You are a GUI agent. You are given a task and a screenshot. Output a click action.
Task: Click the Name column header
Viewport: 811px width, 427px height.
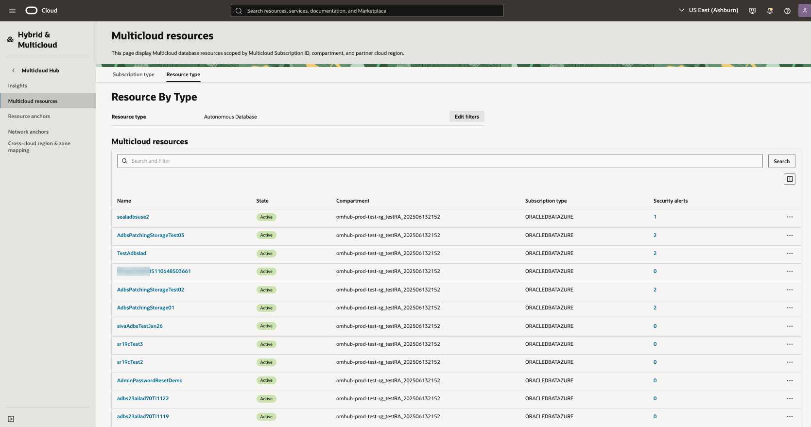pyautogui.click(x=124, y=201)
